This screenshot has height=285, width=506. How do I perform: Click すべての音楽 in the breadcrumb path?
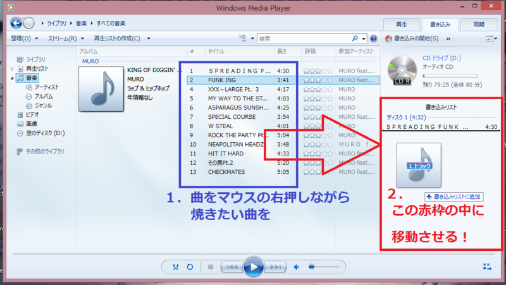(111, 23)
